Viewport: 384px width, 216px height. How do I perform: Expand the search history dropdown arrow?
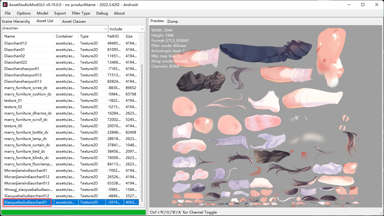tap(106, 29)
